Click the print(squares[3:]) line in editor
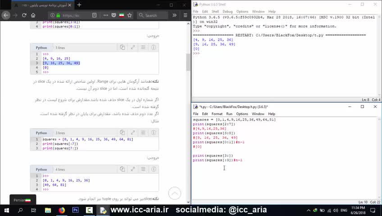 coord(213,156)
